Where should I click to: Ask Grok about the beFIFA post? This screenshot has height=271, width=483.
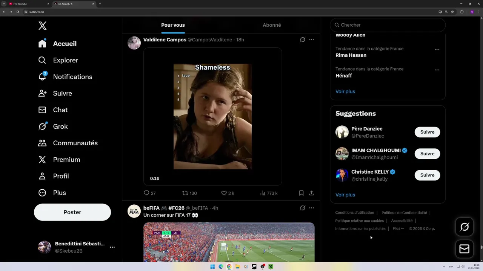303,208
